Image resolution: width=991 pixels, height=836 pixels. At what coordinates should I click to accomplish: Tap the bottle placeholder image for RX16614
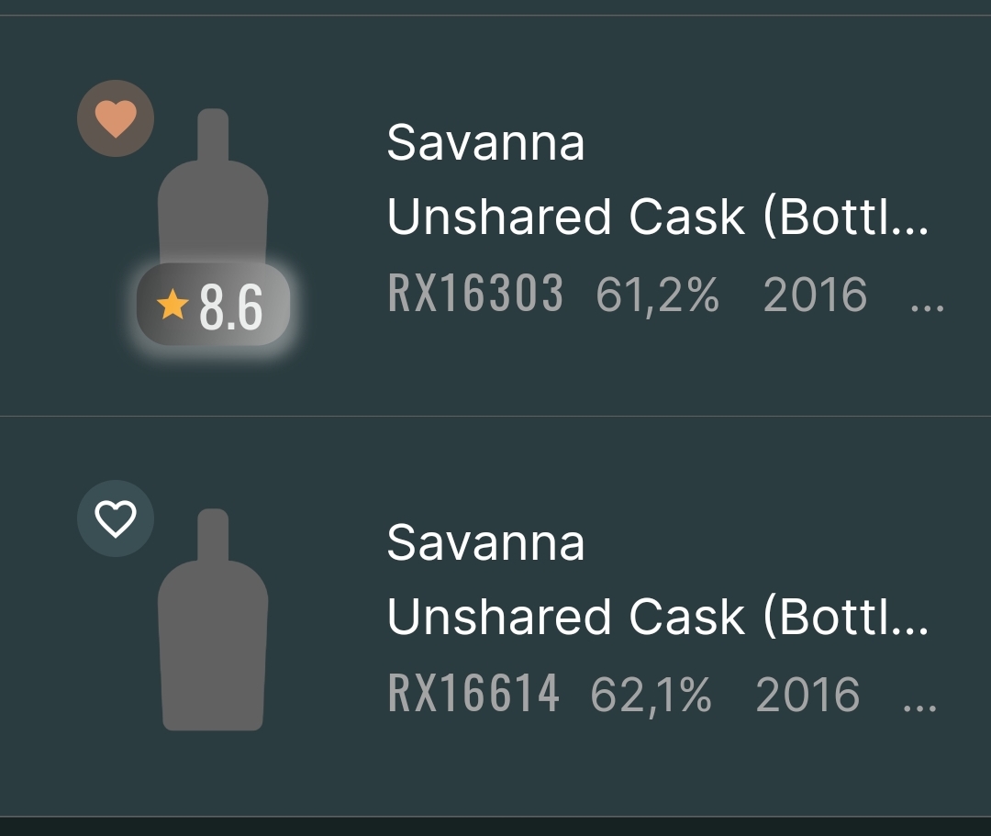pyautogui.click(x=213, y=624)
